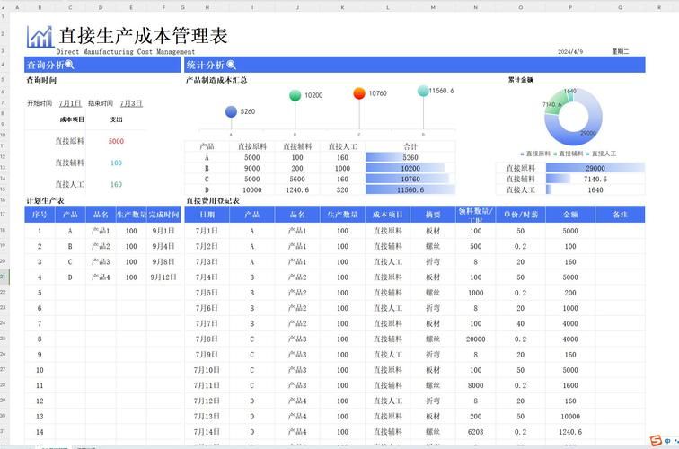Click the select-all corner of the sheet
Image resolution: width=679 pixels, height=449 pixels.
tap(4, 7)
